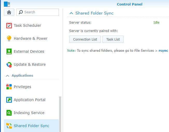Select Indexing Service in the sidebar

point(29,113)
